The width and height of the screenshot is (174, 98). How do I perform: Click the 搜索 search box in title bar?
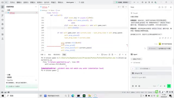82,2
